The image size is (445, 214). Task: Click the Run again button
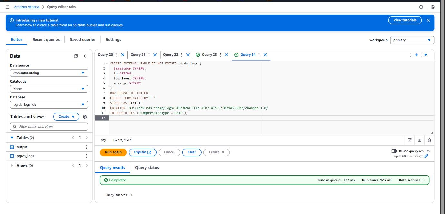pos(113,152)
